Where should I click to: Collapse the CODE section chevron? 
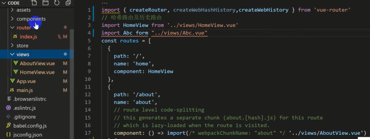[4, 3]
